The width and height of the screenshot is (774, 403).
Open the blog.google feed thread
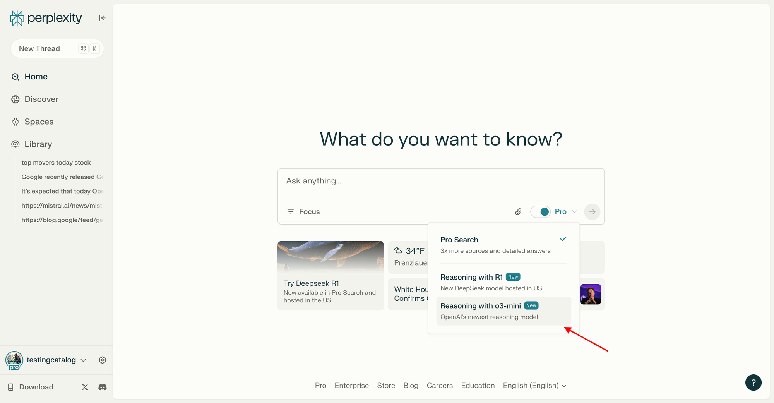point(62,220)
